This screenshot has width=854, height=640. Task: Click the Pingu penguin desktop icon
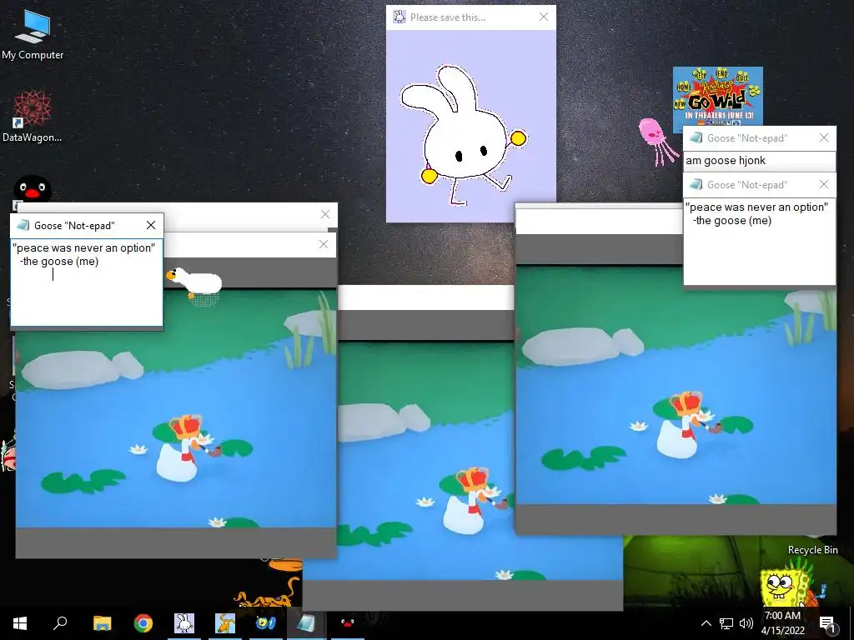pos(33,188)
